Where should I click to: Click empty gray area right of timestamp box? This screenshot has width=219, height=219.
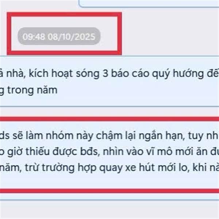tap(170, 32)
